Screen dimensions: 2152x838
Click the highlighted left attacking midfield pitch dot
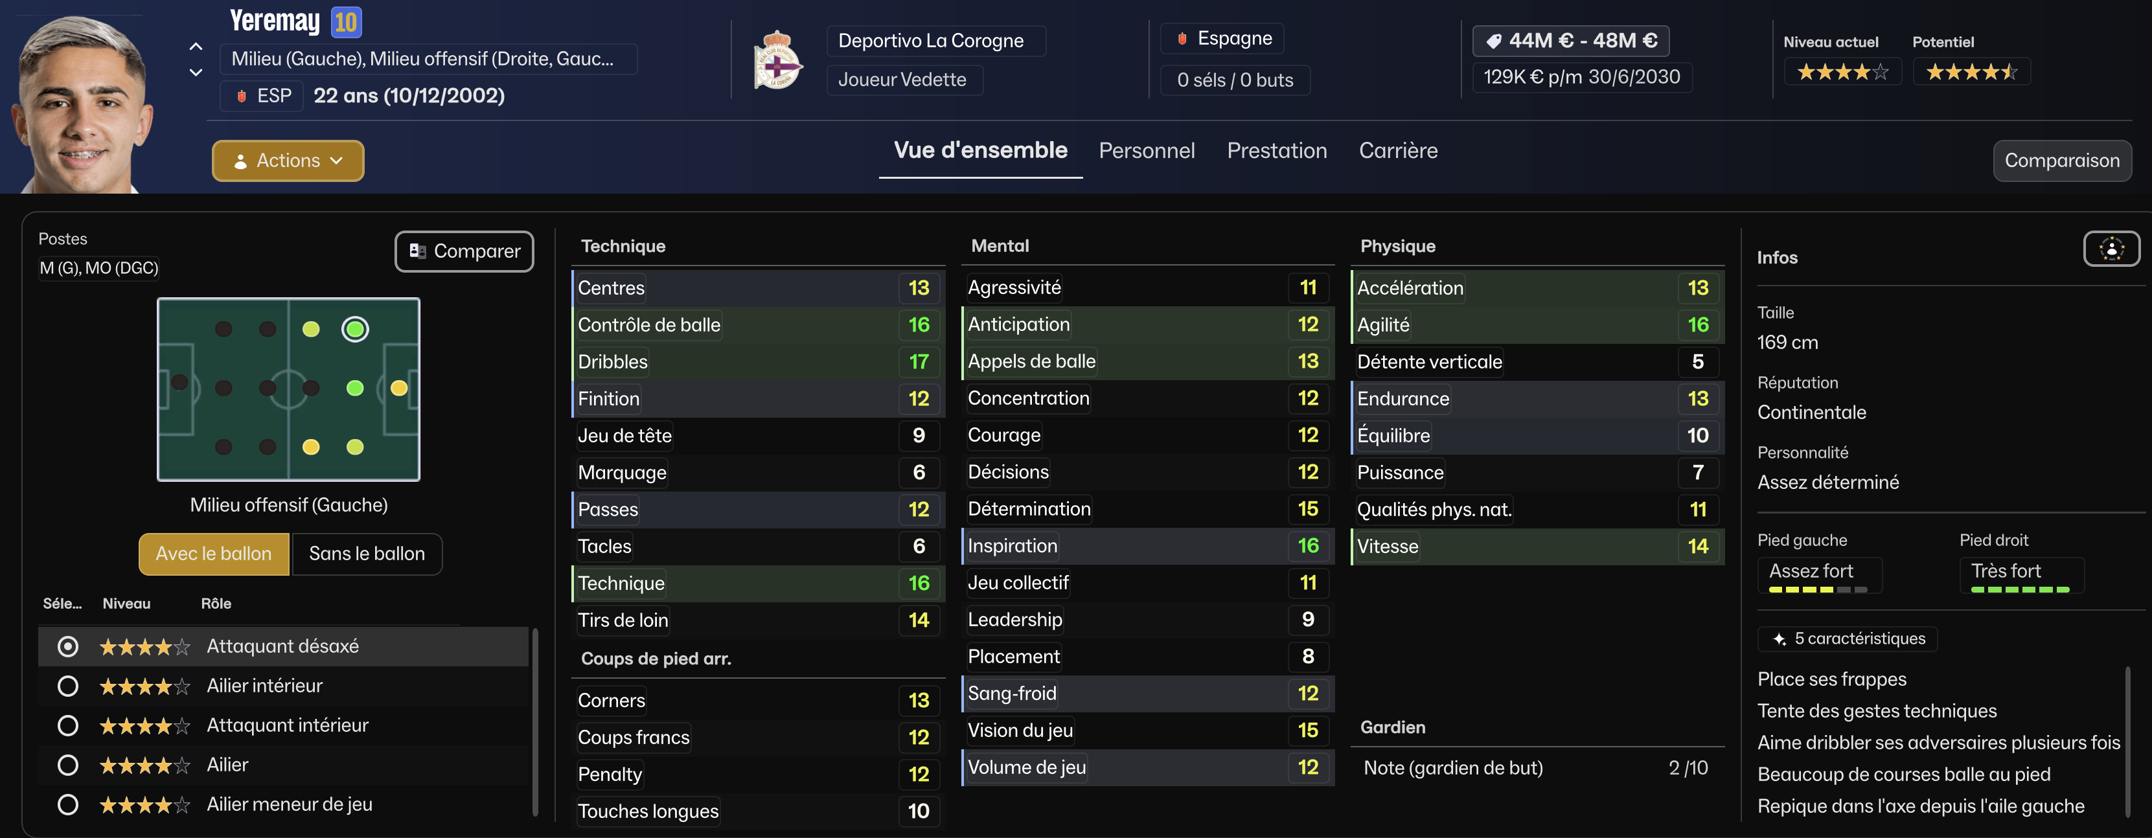point(355,329)
